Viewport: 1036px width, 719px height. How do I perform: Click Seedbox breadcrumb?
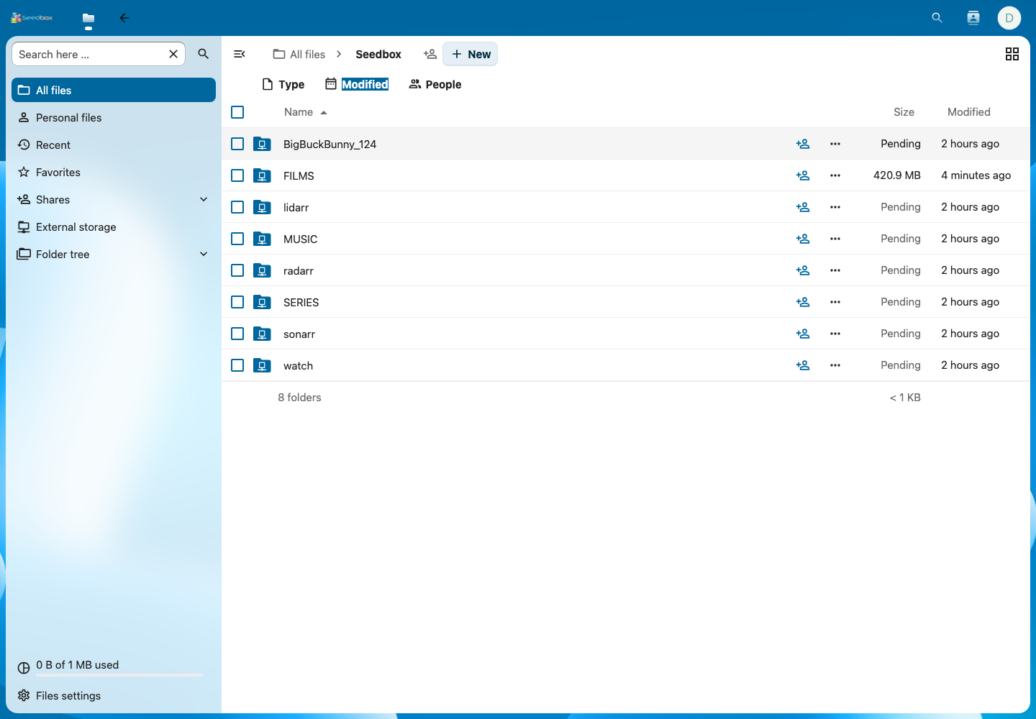(378, 54)
